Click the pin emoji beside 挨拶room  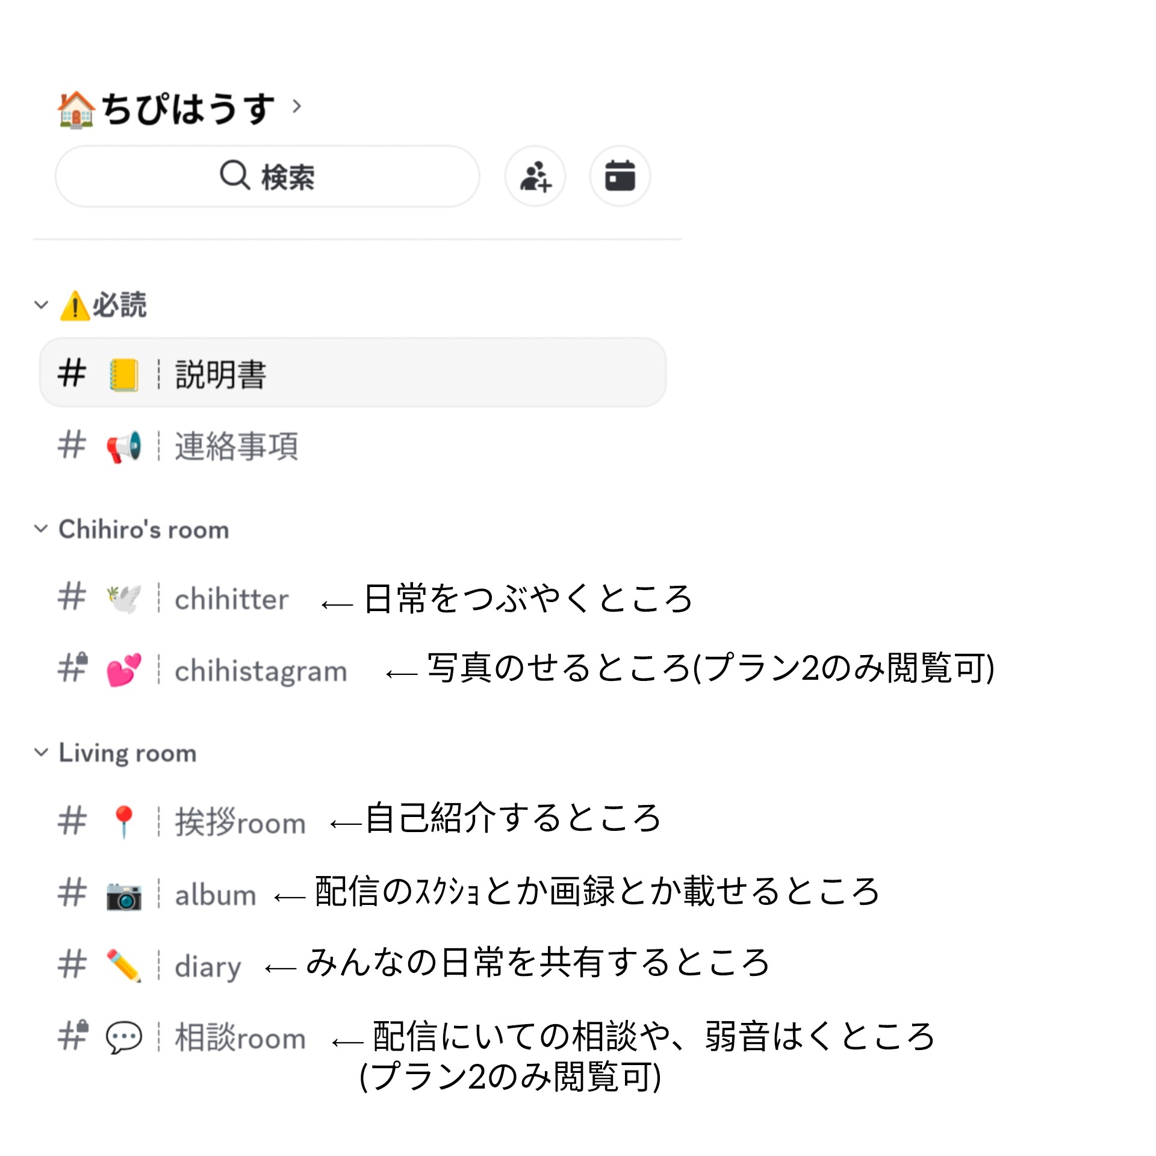pyautogui.click(x=122, y=822)
